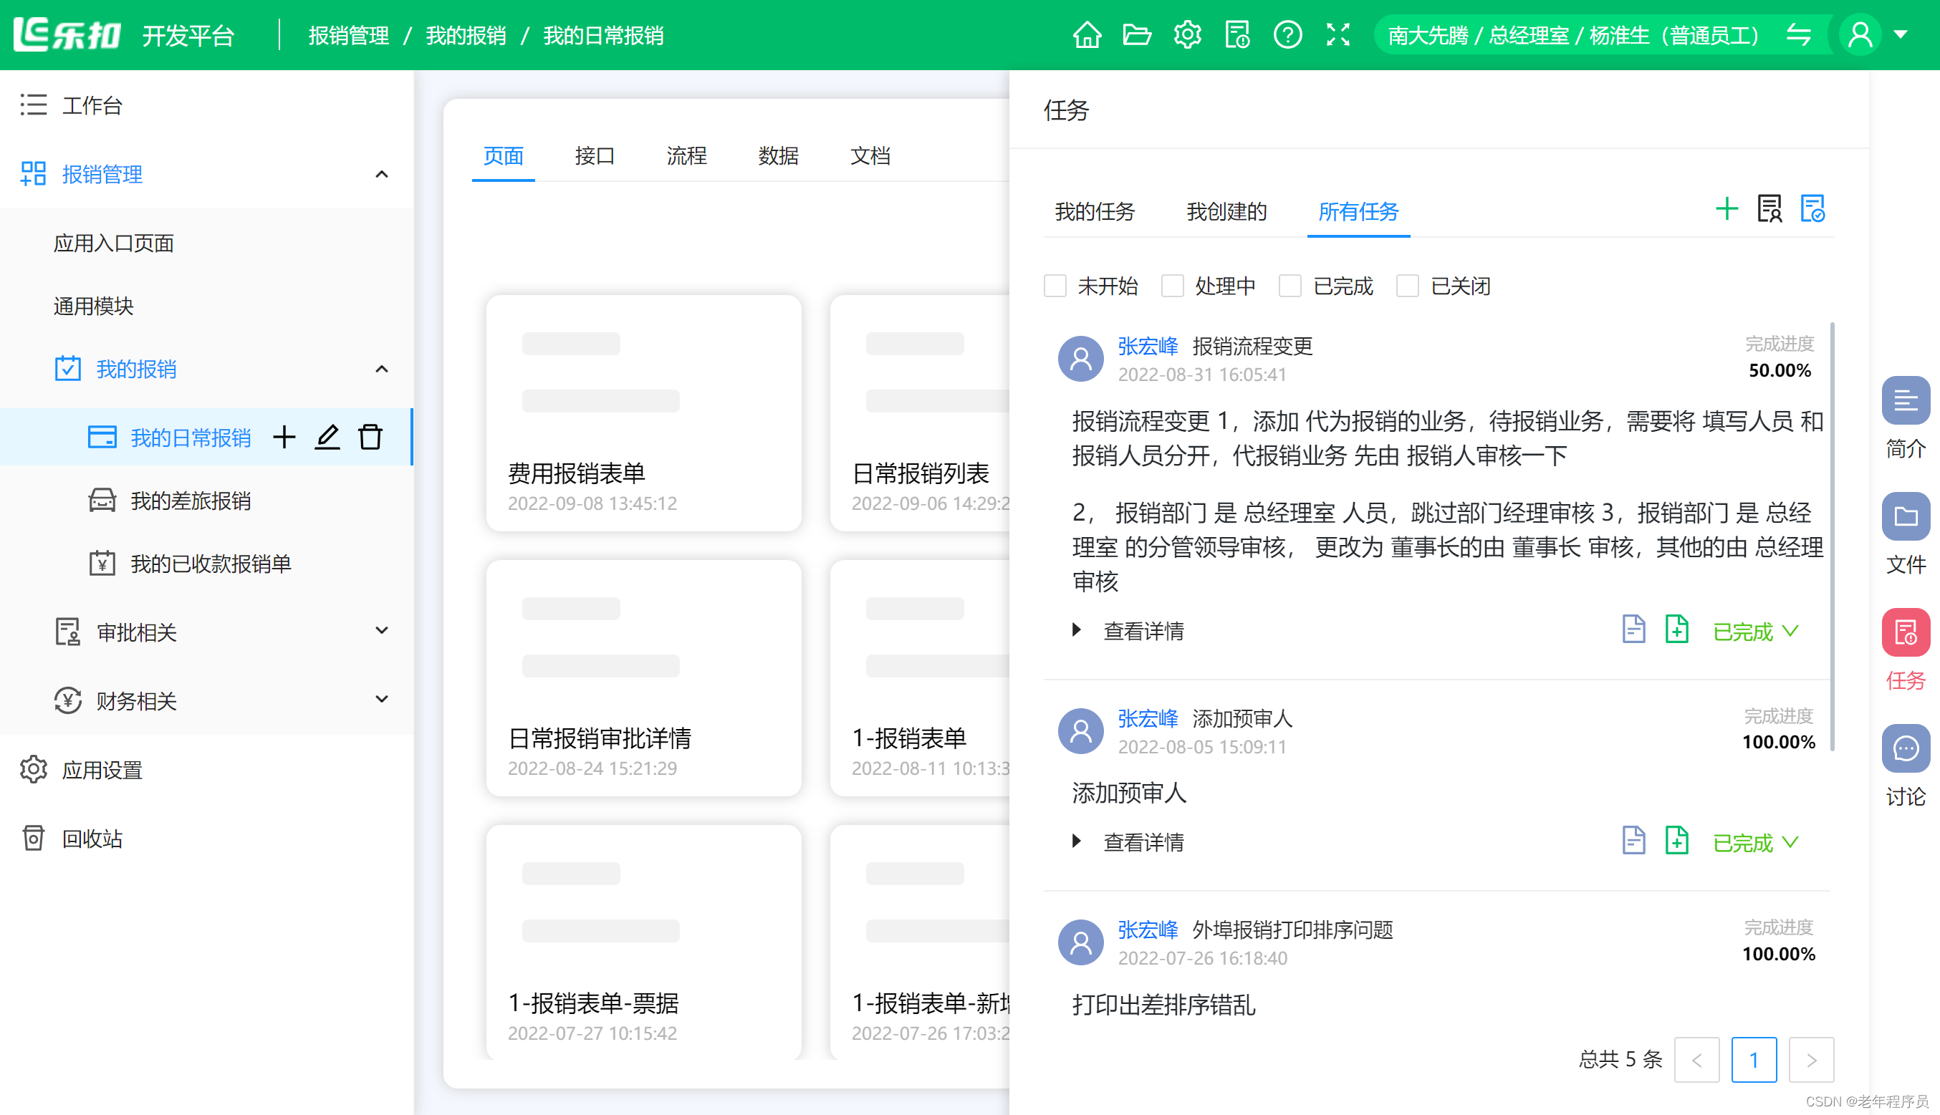Open 张宏峰 link on 外埠报销打印排序问题 task
Viewport: 1940px width, 1115px height.
pos(1147,930)
